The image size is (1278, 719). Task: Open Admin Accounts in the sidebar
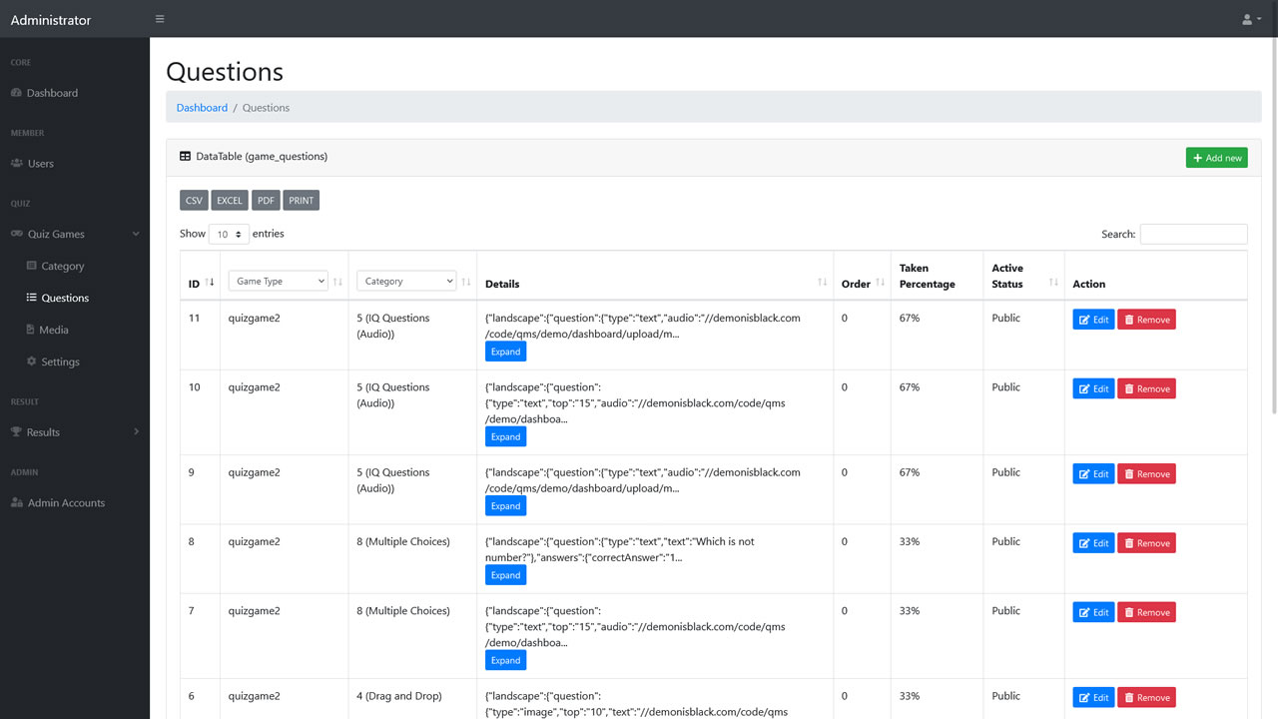66,503
